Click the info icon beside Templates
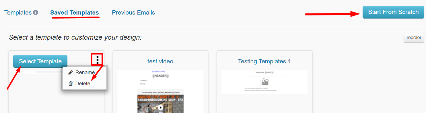This screenshot has width=426, height=113. coord(36,13)
